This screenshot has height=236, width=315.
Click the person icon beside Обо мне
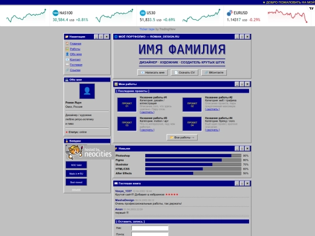(x=67, y=54)
